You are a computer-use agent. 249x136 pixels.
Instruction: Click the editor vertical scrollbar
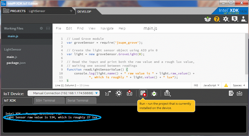pos(246,54)
